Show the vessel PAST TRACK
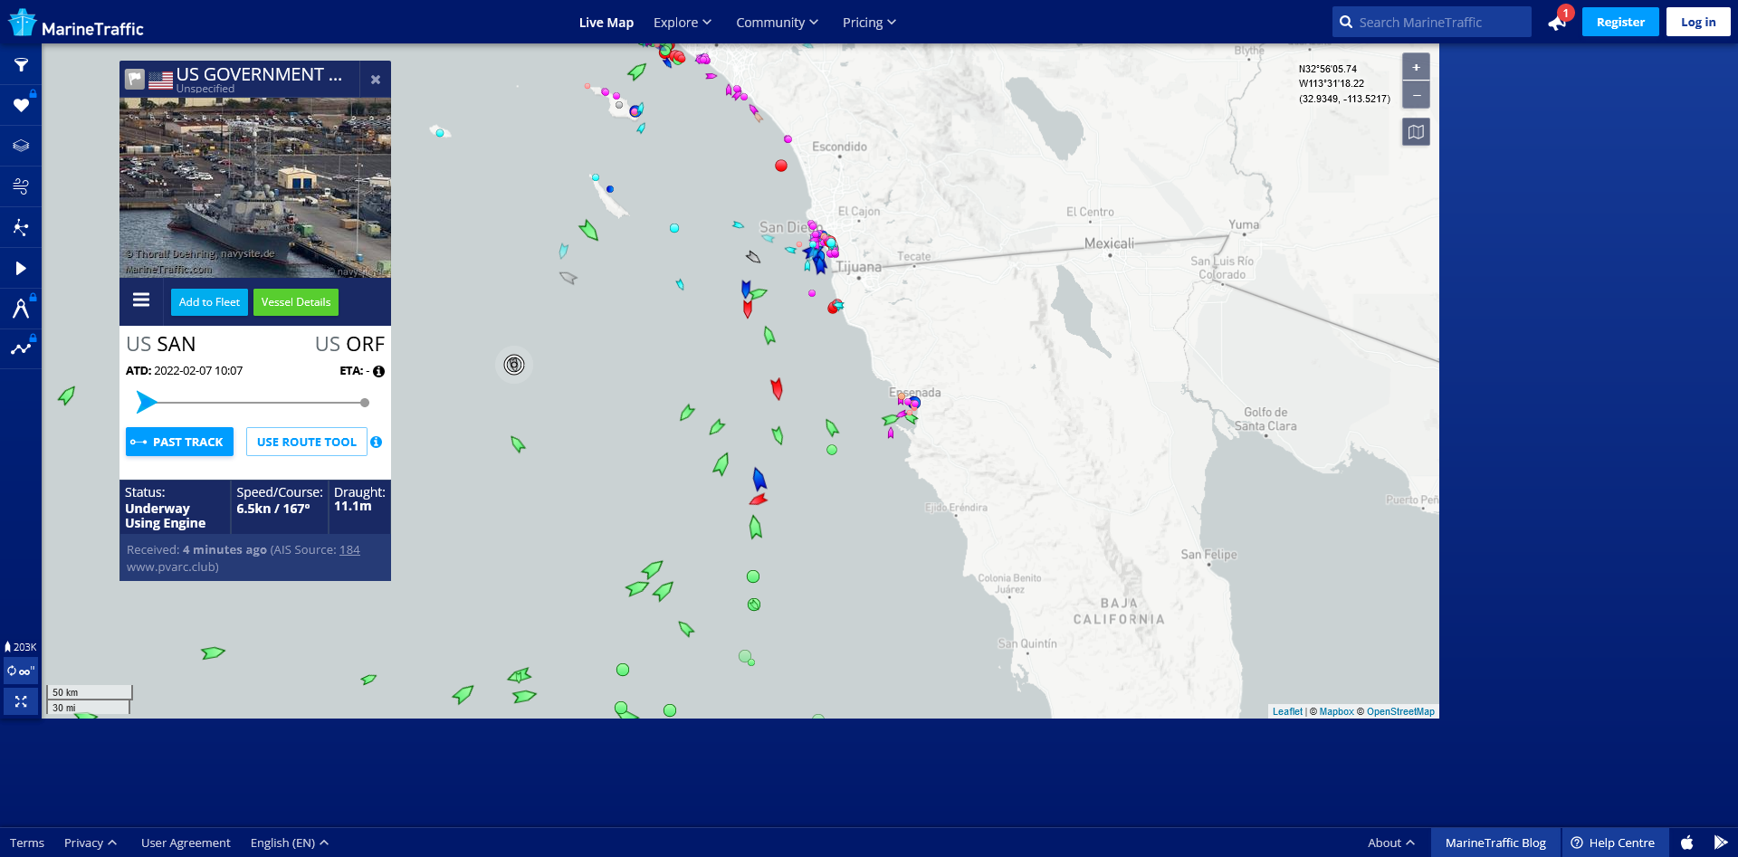This screenshot has width=1738, height=857. point(179,442)
